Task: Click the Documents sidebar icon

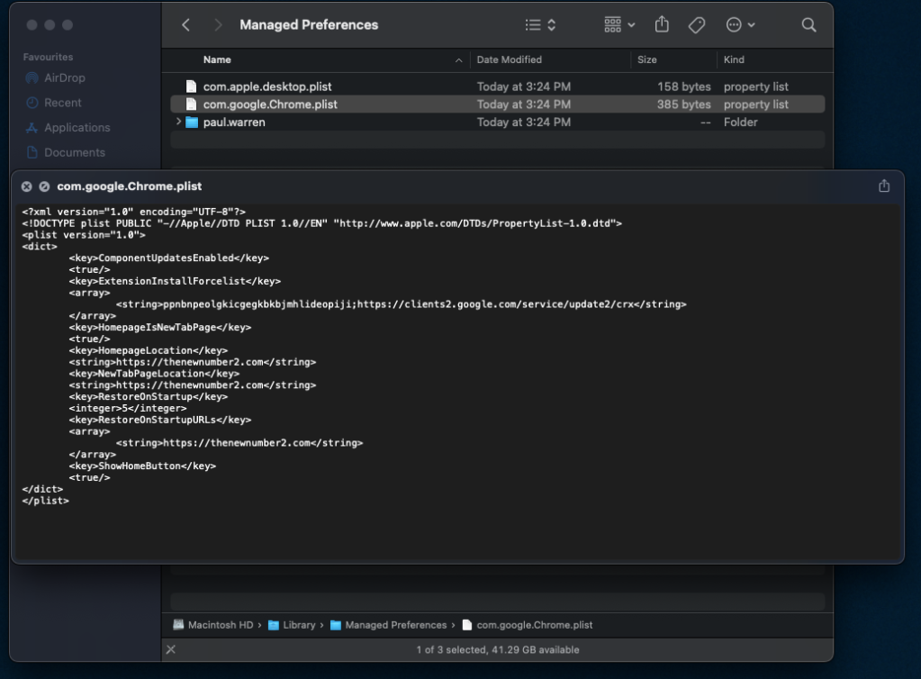Action: click(x=32, y=152)
